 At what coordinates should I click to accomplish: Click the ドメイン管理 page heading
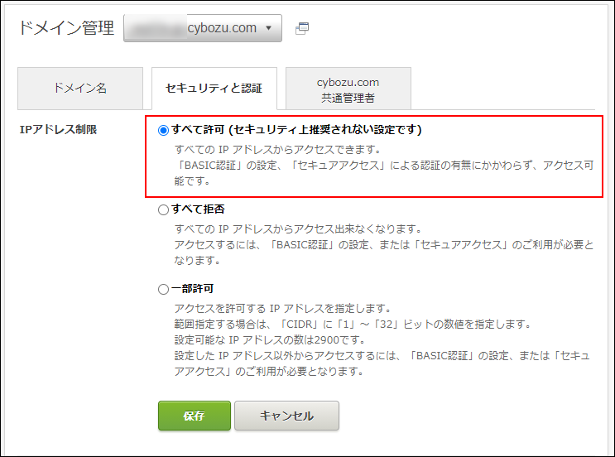tap(66, 27)
